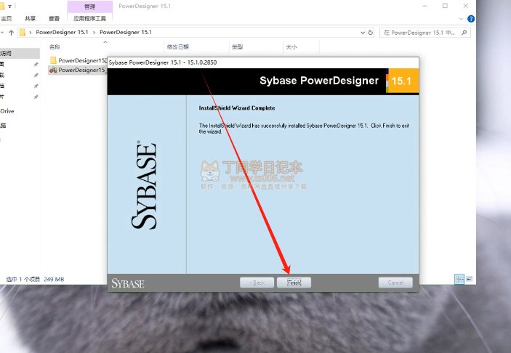The width and height of the screenshot is (511, 353).
Task: Switch to large icons view
Action: (x=469, y=278)
